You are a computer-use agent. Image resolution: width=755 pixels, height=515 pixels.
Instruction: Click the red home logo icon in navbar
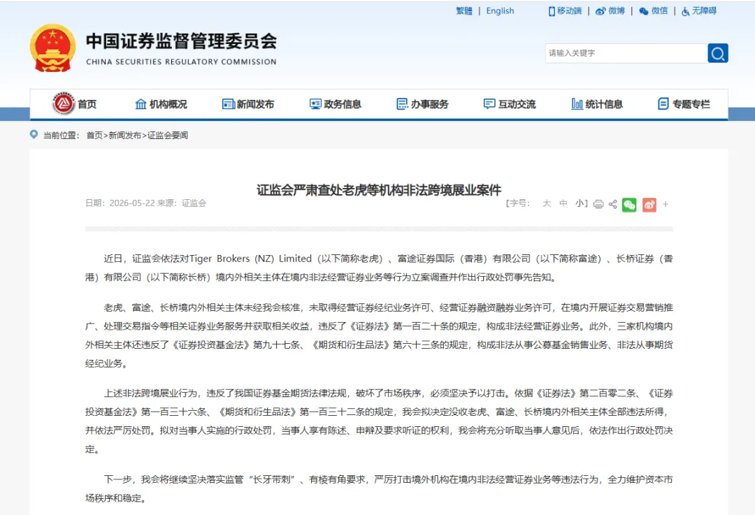coord(64,103)
